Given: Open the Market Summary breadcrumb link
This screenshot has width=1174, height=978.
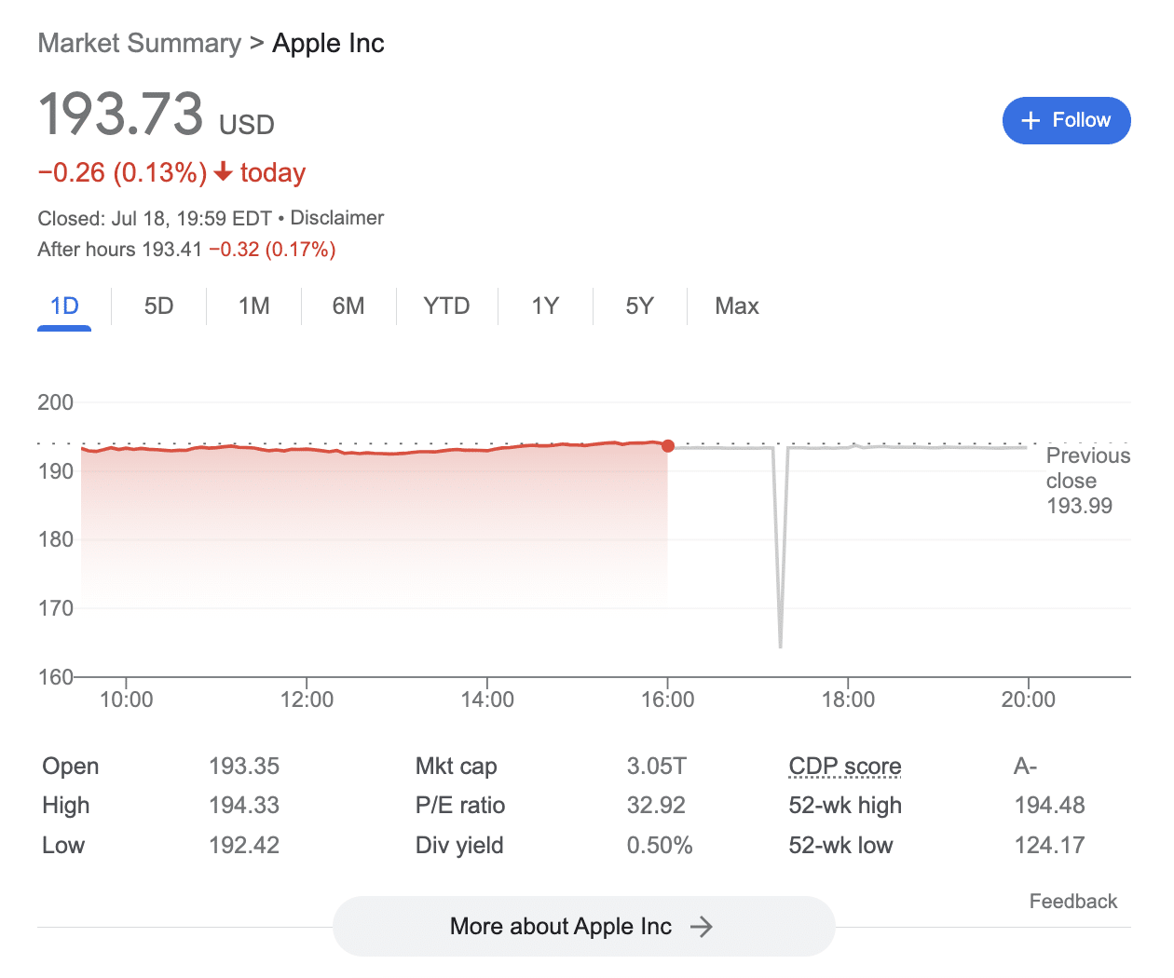Looking at the screenshot, I should click(x=140, y=43).
